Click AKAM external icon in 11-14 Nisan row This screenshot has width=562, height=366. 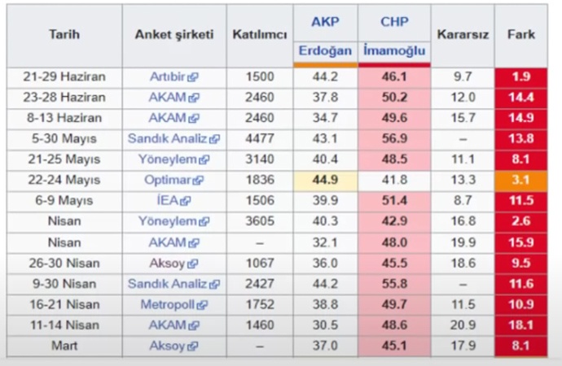(x=193, y=325)
